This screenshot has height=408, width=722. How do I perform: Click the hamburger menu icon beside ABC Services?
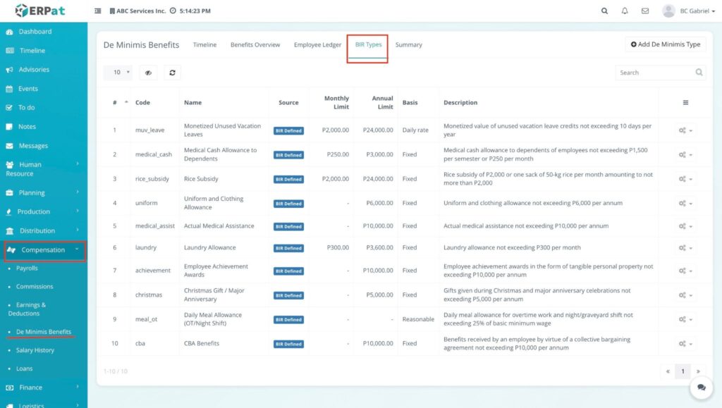[x=98, y=11]
